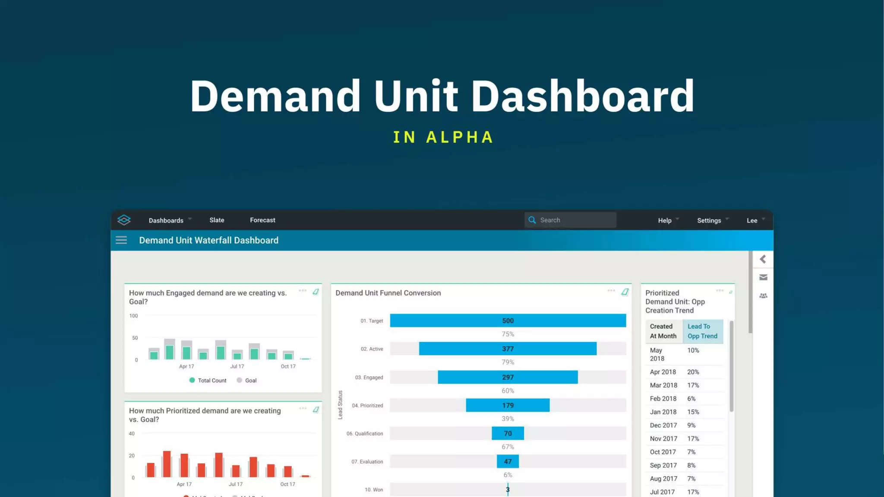Sort by Lead To Opp Trend header
Screen dimensions: 884x497
tap(702, 331)
